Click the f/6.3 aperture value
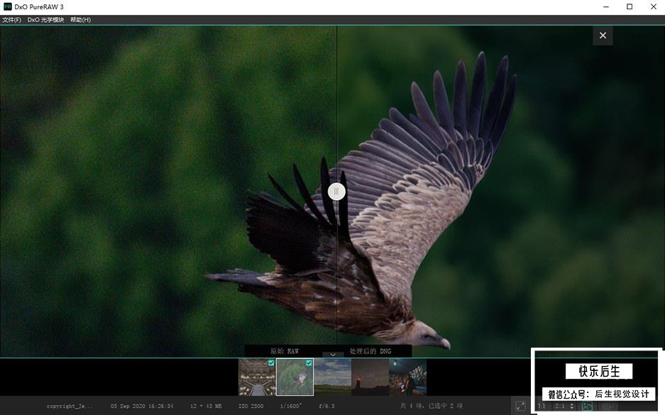The image size is (665, 415). coord(326,406)
